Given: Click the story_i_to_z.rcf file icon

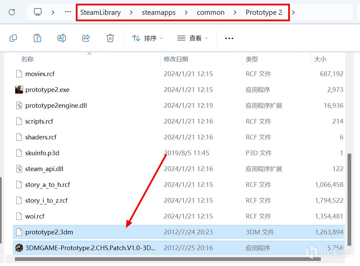Looking at the screenshot, I should pyautogui.click(x=19, y=200).
